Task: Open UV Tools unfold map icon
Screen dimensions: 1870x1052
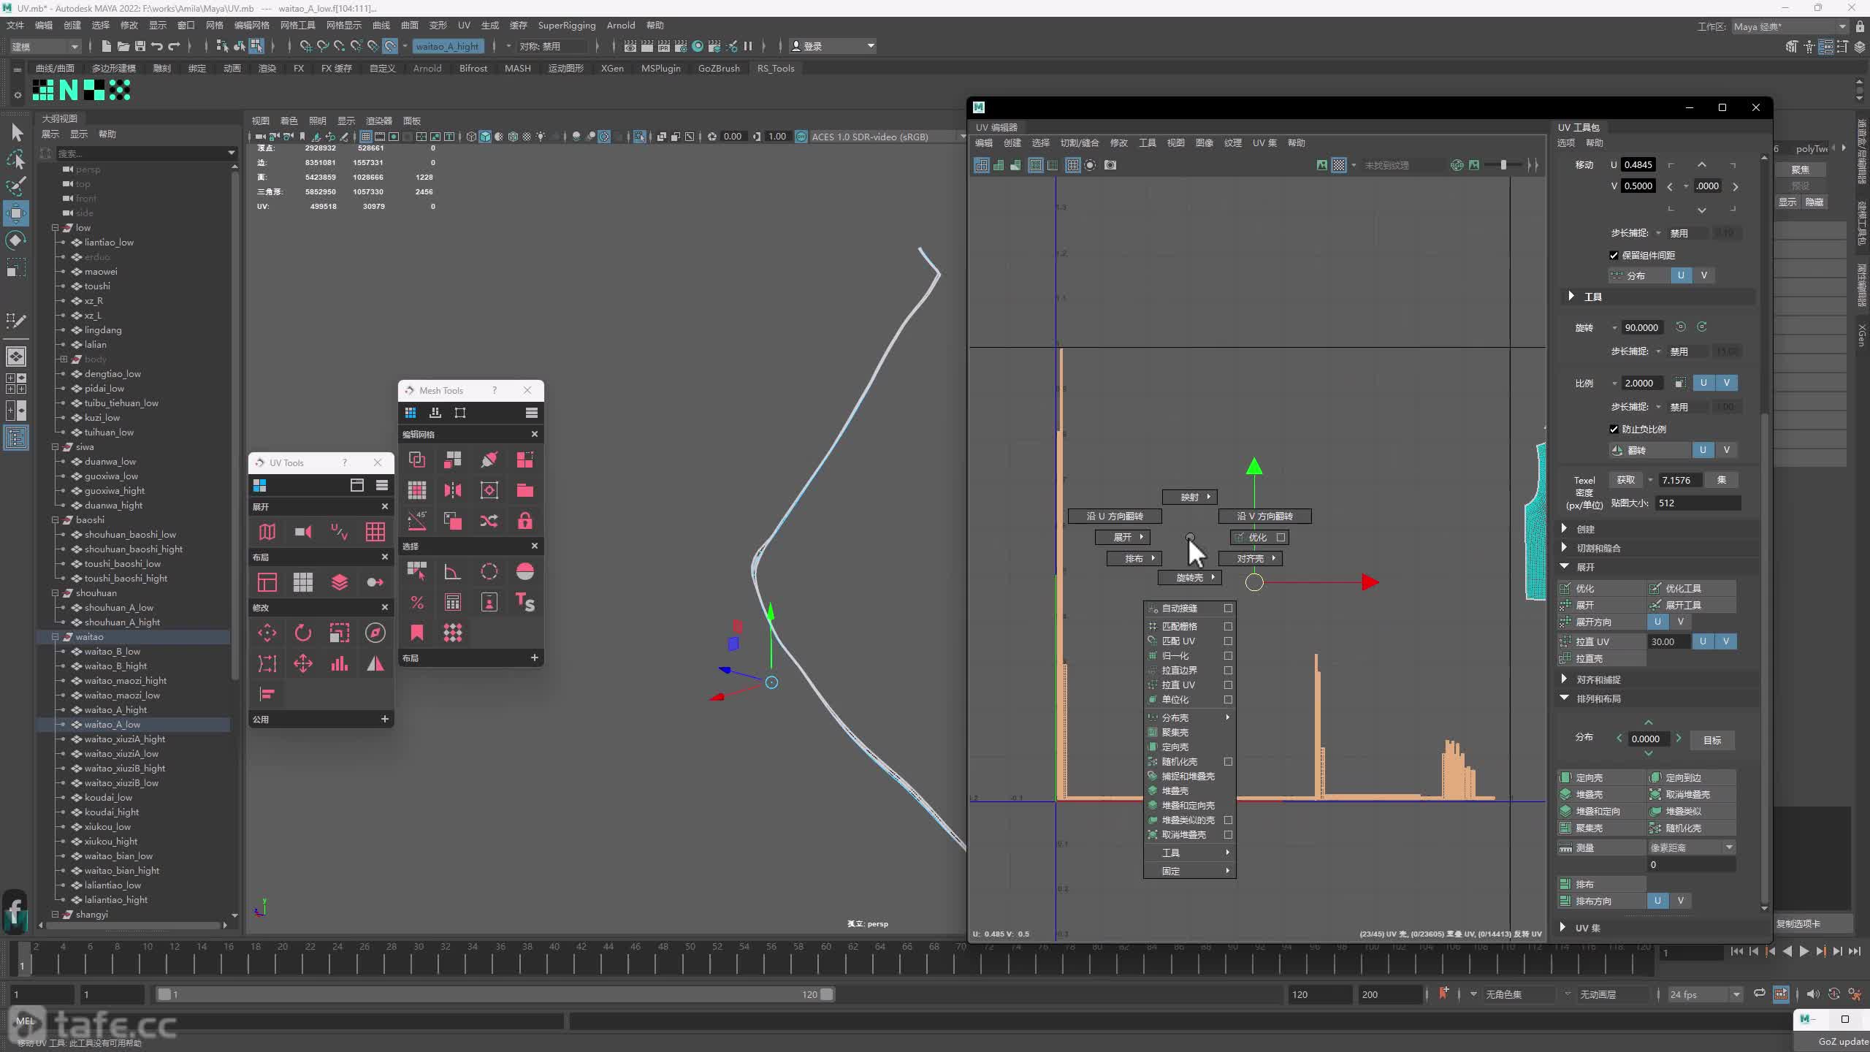Action: pos(267,532)
